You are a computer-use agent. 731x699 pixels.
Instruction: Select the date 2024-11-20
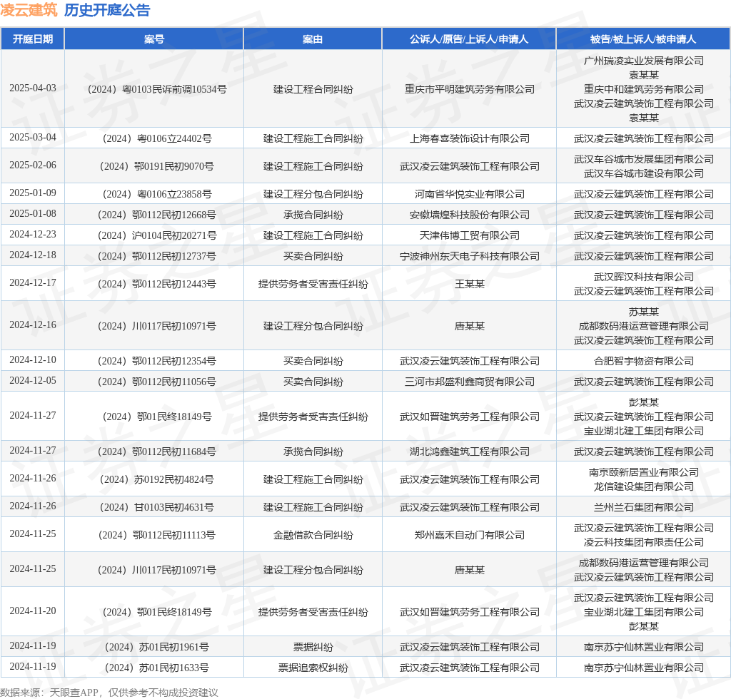pyautogui.click(x=33, y=611)
